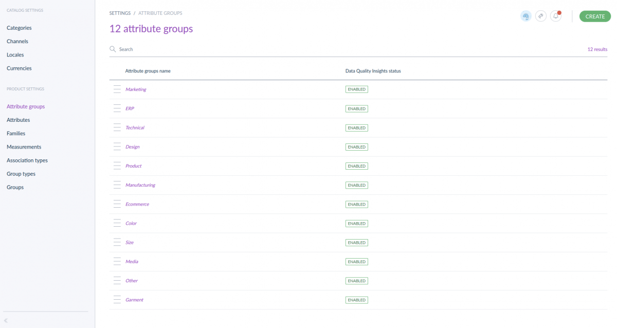Click ENABLED badge in Design row
Image resolution: width=617 pixels, height=328 pixels.
tap(357, 147)
